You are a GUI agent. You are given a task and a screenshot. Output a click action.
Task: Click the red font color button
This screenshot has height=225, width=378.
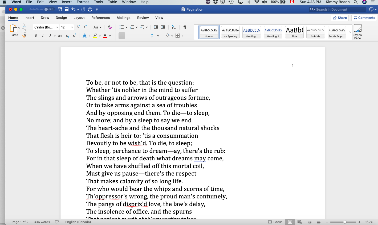pyautogui.click(x=105, y=36)
